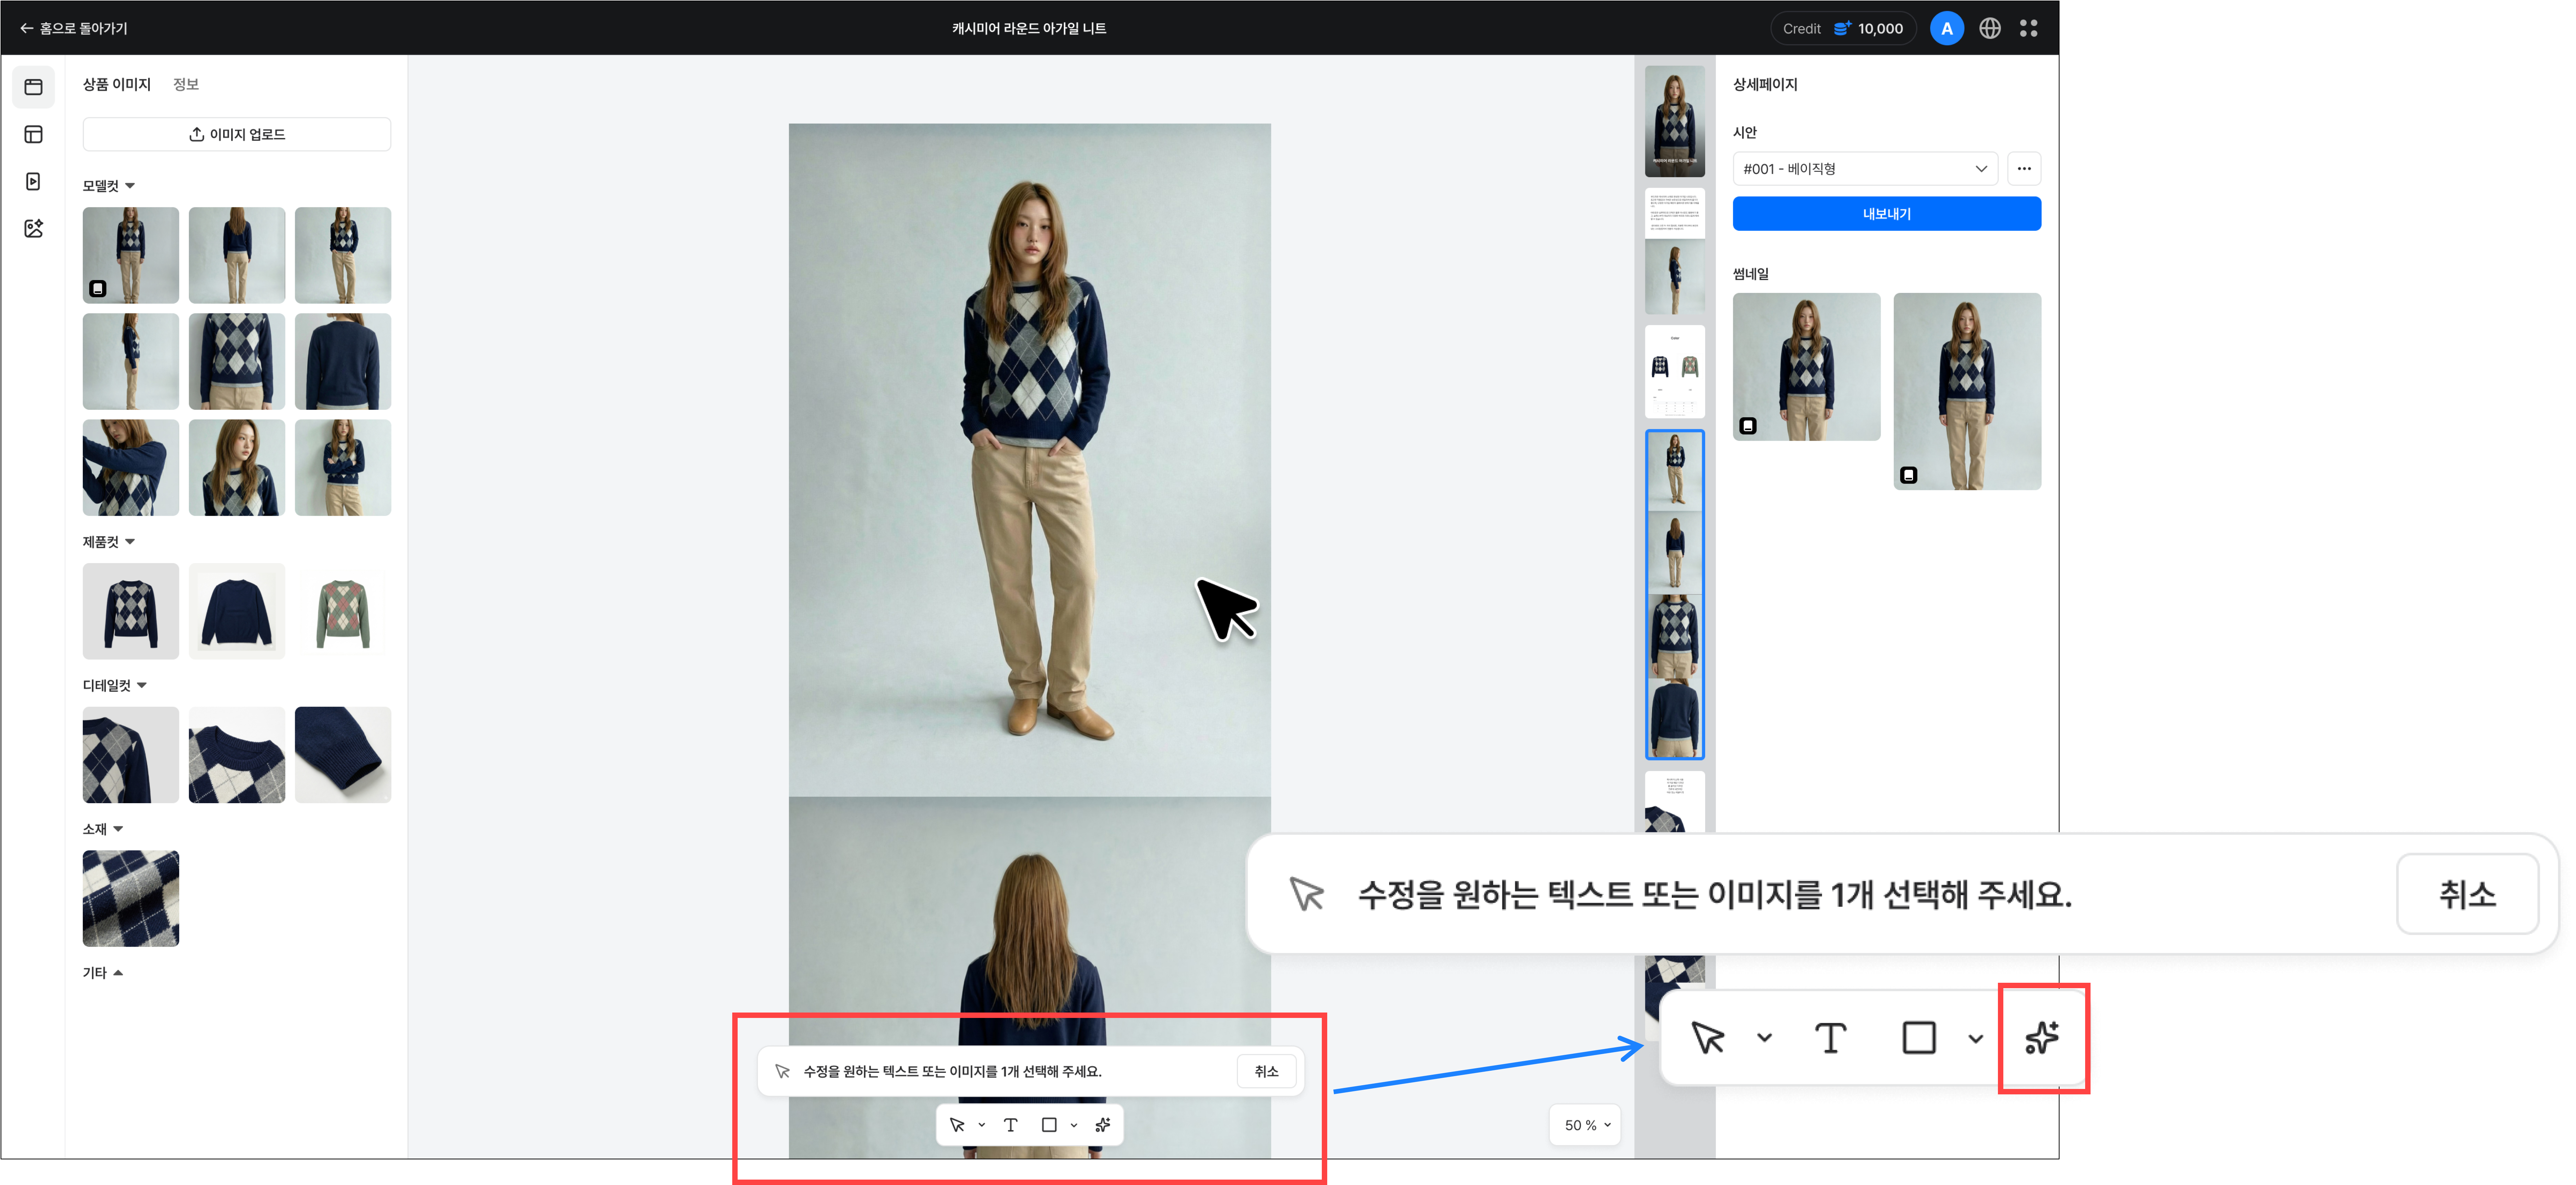Open the four-dot apps menu
Image resolution: width=2576 pixels, height=1185 pixels.
click(2028, 28)
